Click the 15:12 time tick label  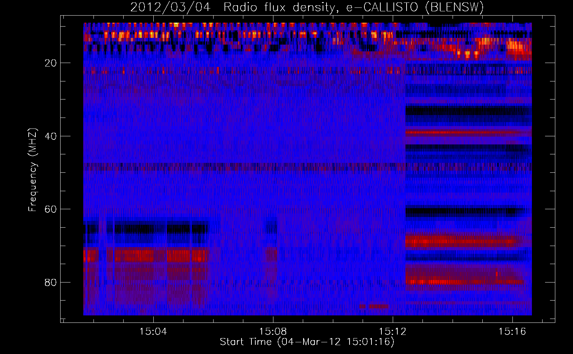pyautogui.click(x=392, y=332)
